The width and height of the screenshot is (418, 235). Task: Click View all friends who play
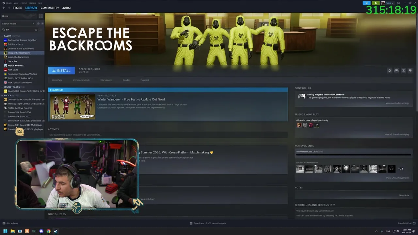pyautogui.click(x=397, y=134)
